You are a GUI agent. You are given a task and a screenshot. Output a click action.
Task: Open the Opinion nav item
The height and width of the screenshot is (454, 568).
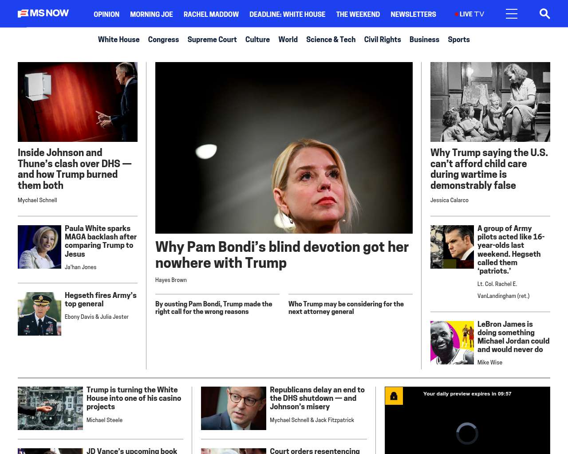coord(106,14)
